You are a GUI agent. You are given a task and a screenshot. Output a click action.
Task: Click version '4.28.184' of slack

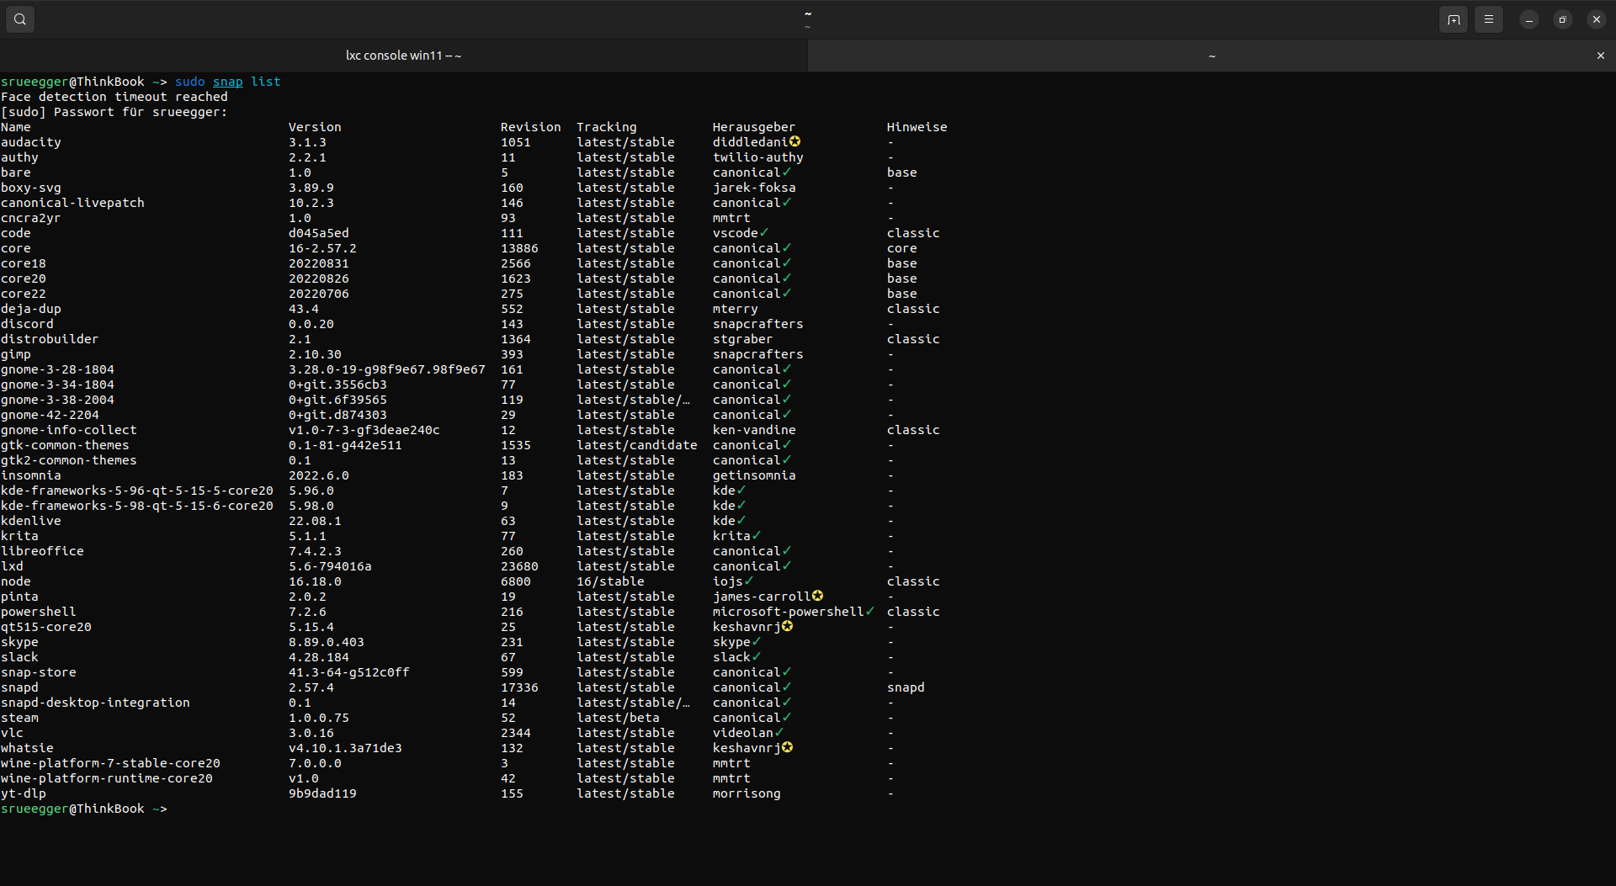[x=319, y=657]
